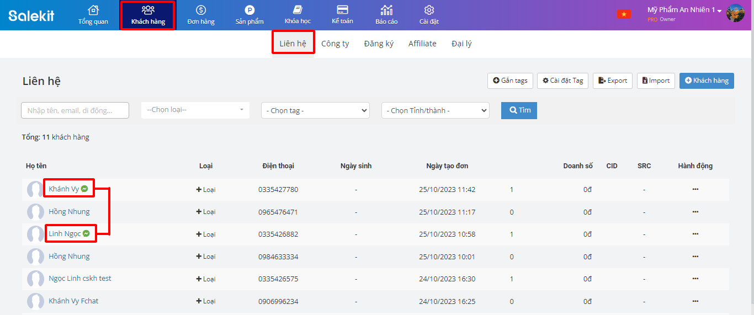The height and width of the screenshot is (315, 754).
Task: Open the Chọn tag dropdown
Action: pyautogui.click(x=315, y=110)
